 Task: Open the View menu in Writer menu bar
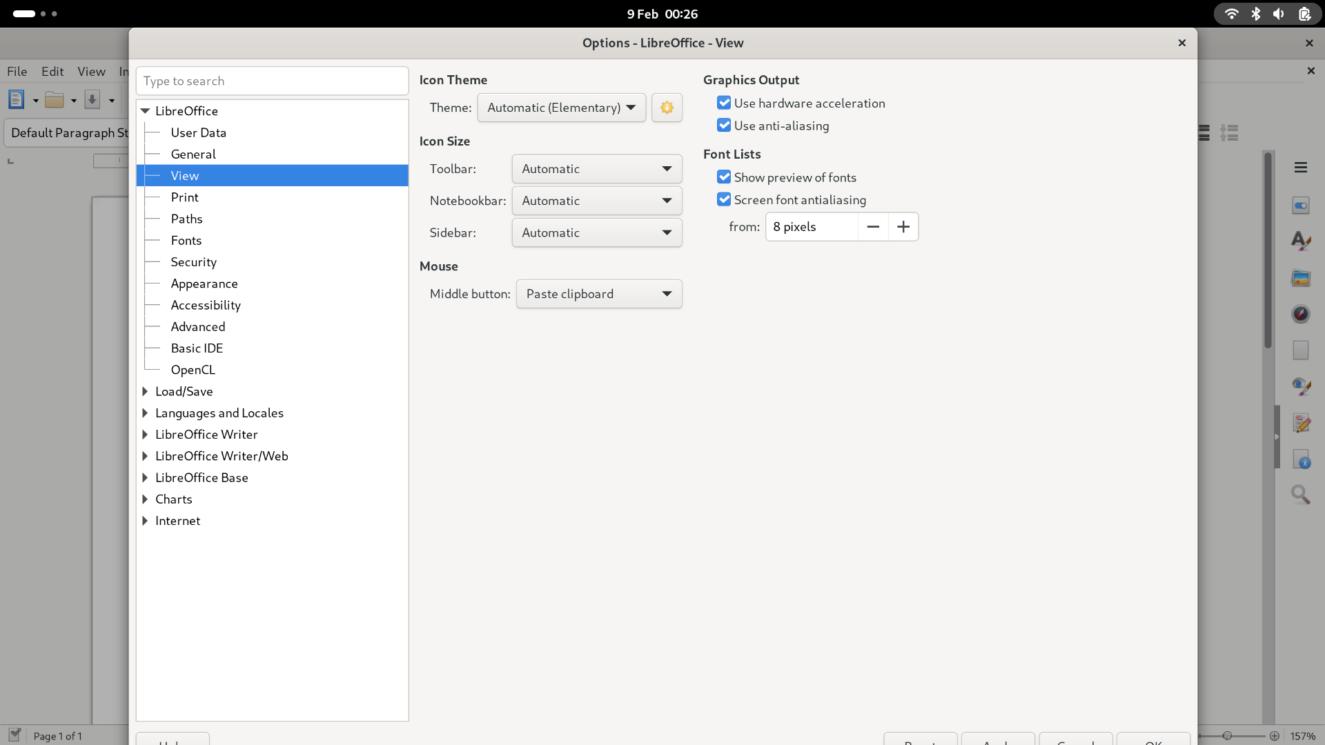[x=91, y=72]
